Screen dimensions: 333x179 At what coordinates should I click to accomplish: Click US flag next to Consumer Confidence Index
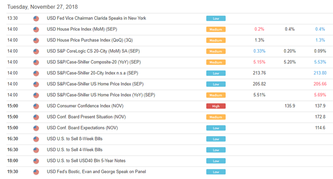(36, 106)
